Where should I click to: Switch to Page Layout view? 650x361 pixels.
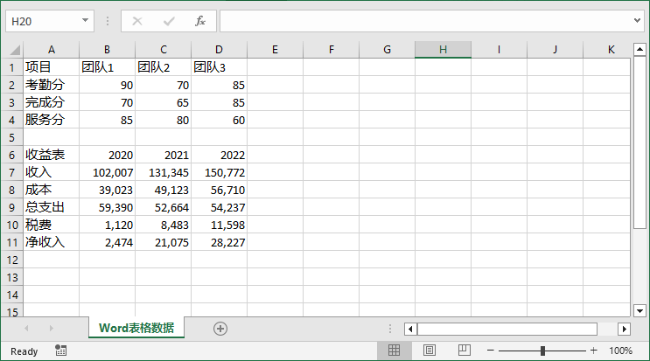[x=429, y=351]
